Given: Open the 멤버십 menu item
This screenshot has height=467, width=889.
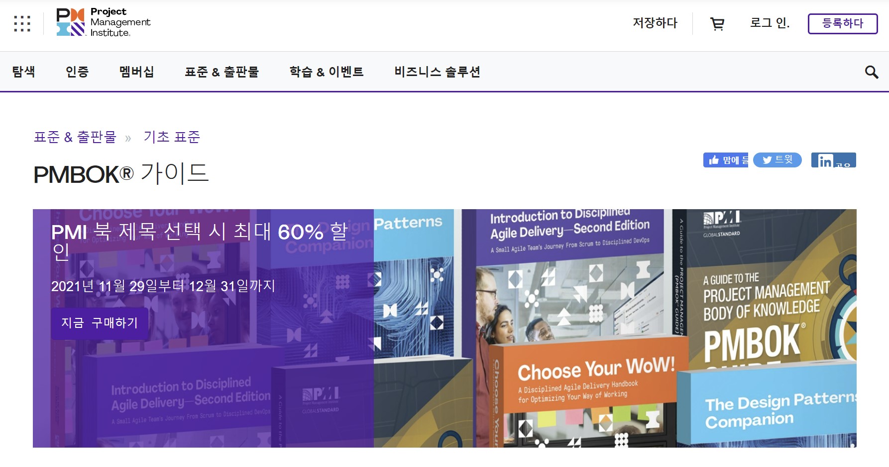Looking at the screenshot, I should pos(136,72).
